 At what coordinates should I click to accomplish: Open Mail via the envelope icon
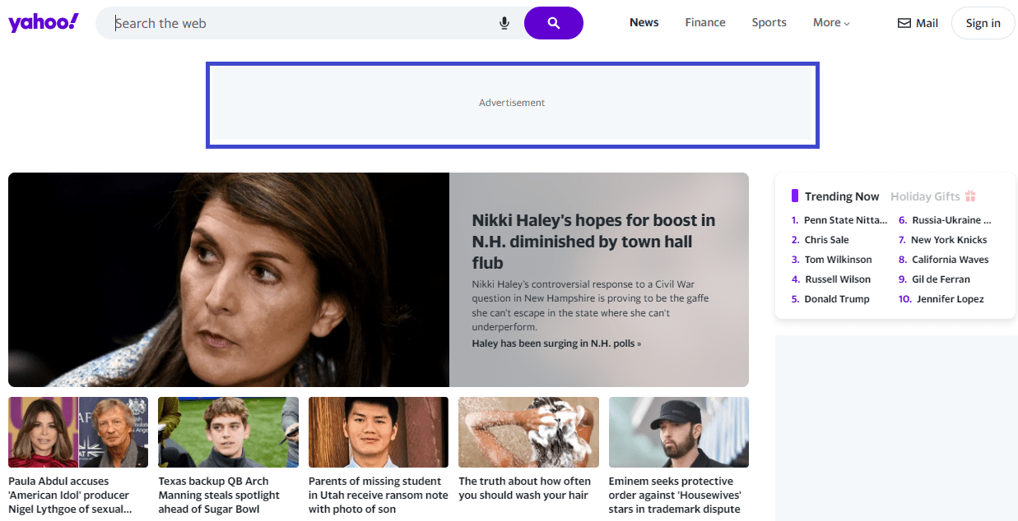pyautogui.click(x=904, y=23)
